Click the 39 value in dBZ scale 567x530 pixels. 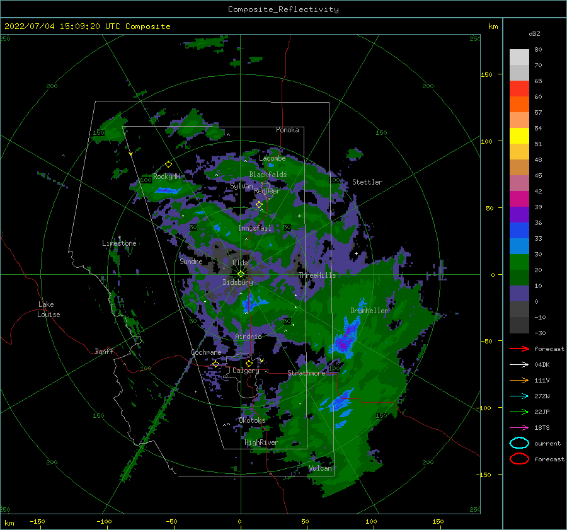pyautogui.click(x=538, y=207)
